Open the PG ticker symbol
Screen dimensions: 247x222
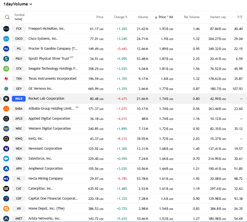click(x=19, y=49)
